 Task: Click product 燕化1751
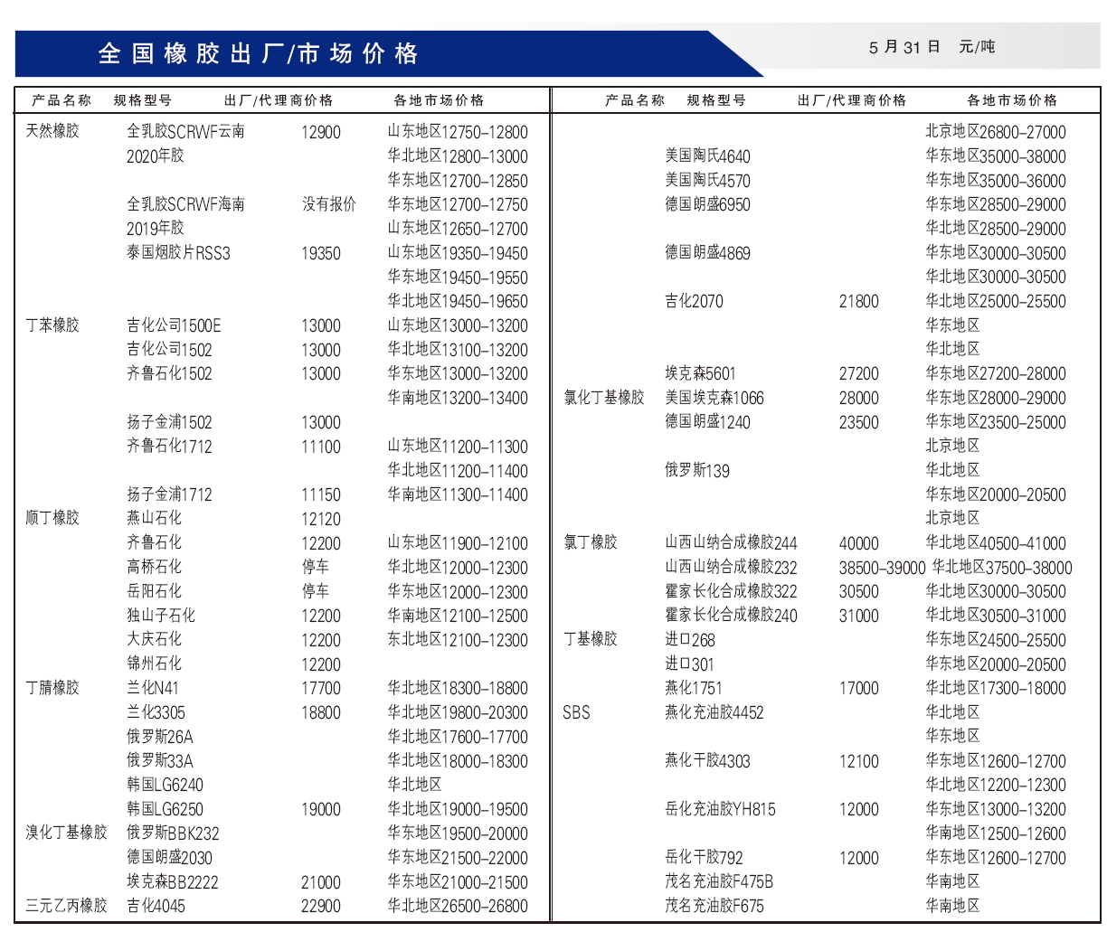coord(693,688)
